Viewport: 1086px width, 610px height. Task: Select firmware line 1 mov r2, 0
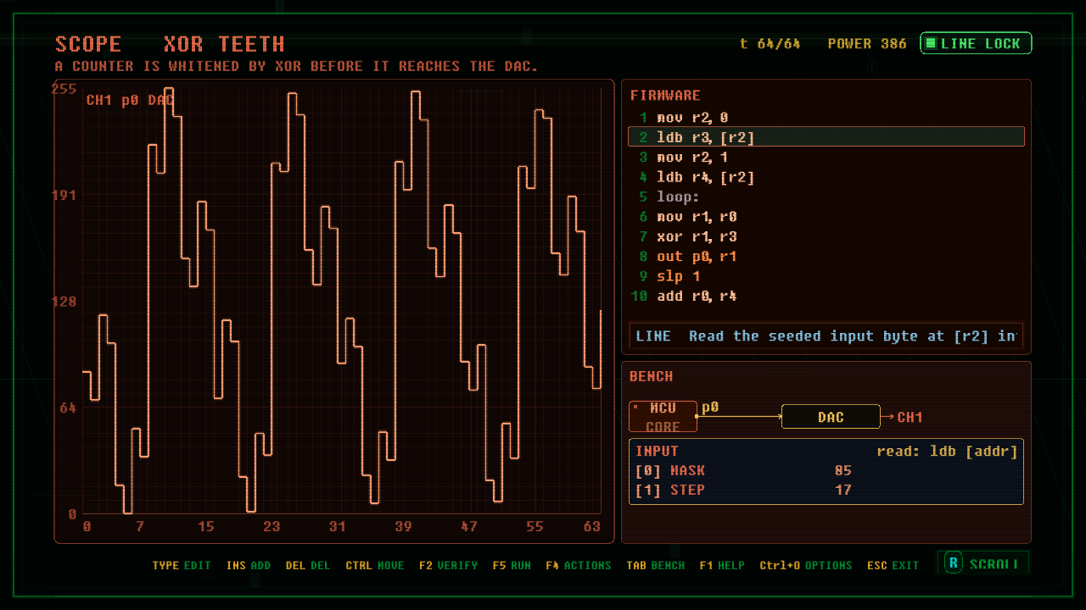[826, 118]
